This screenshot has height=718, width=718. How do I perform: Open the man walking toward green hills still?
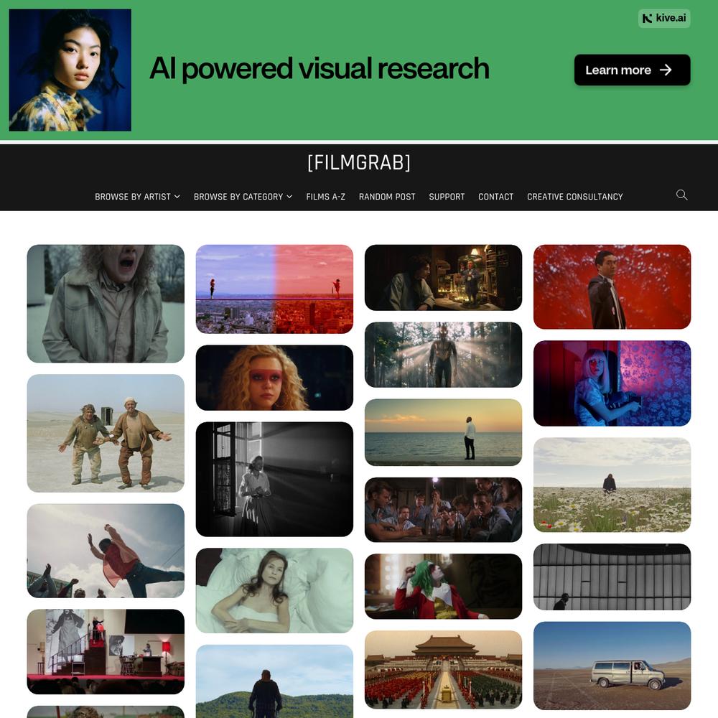(x=274, y=681)
